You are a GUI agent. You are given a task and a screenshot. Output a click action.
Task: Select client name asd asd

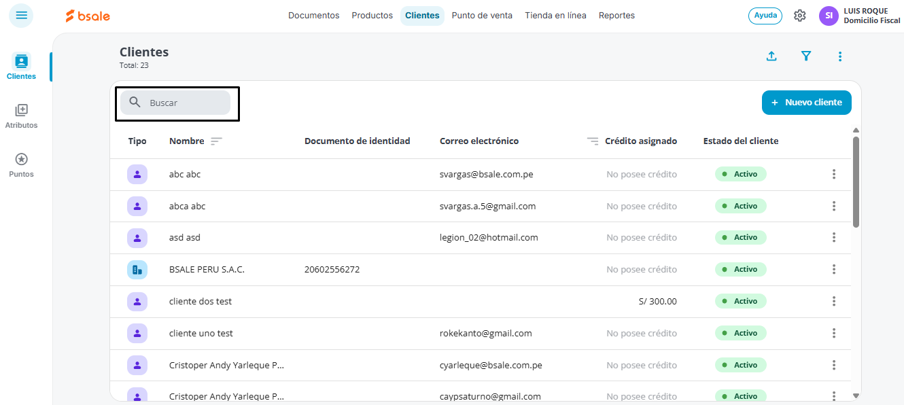(185, 238)
